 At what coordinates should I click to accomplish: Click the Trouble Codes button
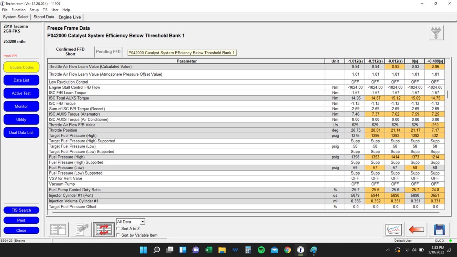pyautogui.click(x=21, y=67)
